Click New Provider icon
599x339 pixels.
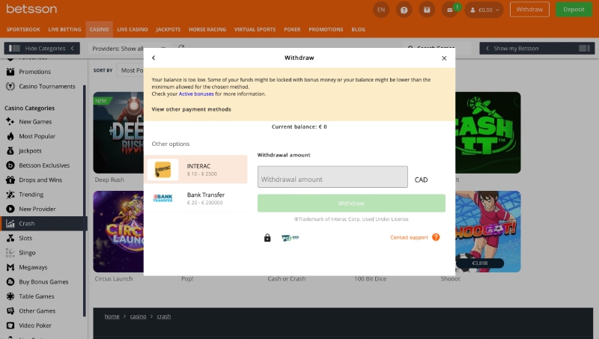click(x=10, y=209)
